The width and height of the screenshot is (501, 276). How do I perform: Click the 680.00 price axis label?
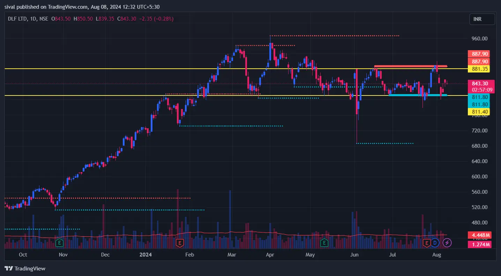[479, 146]
